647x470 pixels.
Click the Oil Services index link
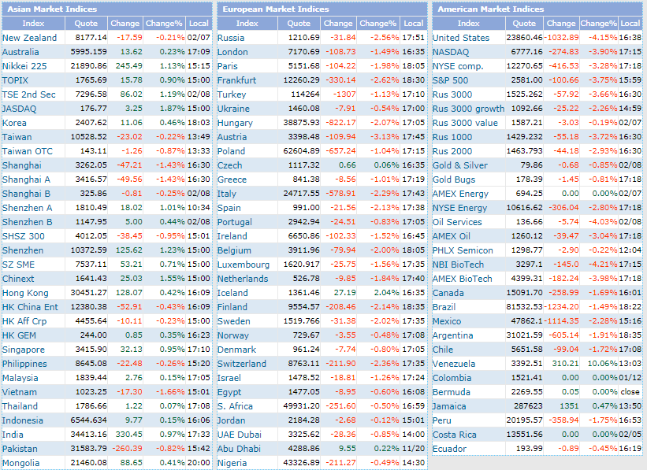(457, 222)
